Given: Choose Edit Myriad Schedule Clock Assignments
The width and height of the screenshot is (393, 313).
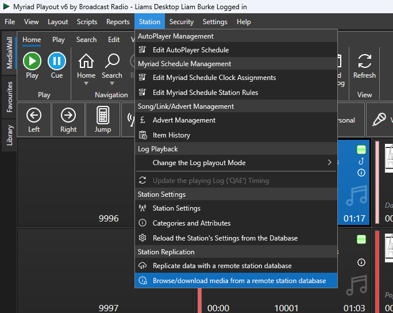Looking at the screenshot, I should (x=236, y=77).
